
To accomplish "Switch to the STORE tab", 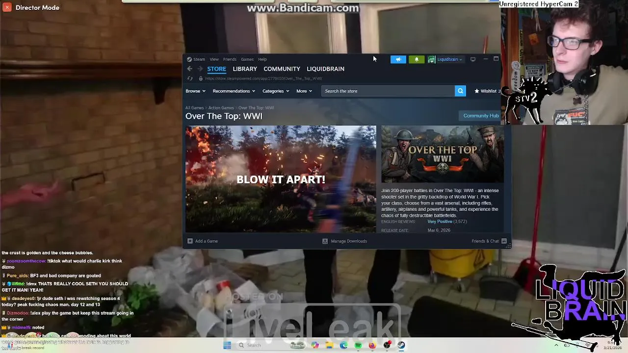I will click(x=216, y=69).
